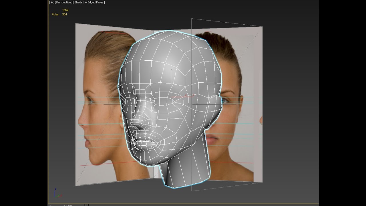This screenshot has width=366, height=206.
Task: Click the Total statistics header
Action: pos(65,10)
